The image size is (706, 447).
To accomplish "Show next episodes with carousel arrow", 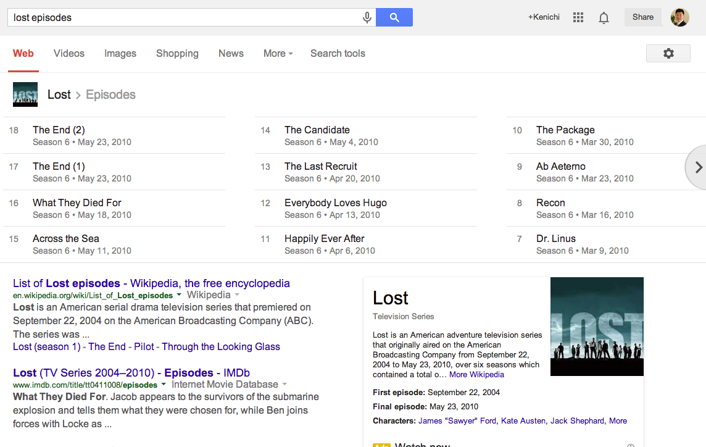I will point(697,167).
